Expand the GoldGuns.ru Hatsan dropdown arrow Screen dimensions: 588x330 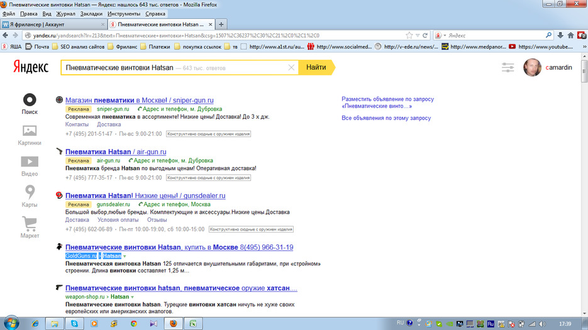tap(125, 256)
